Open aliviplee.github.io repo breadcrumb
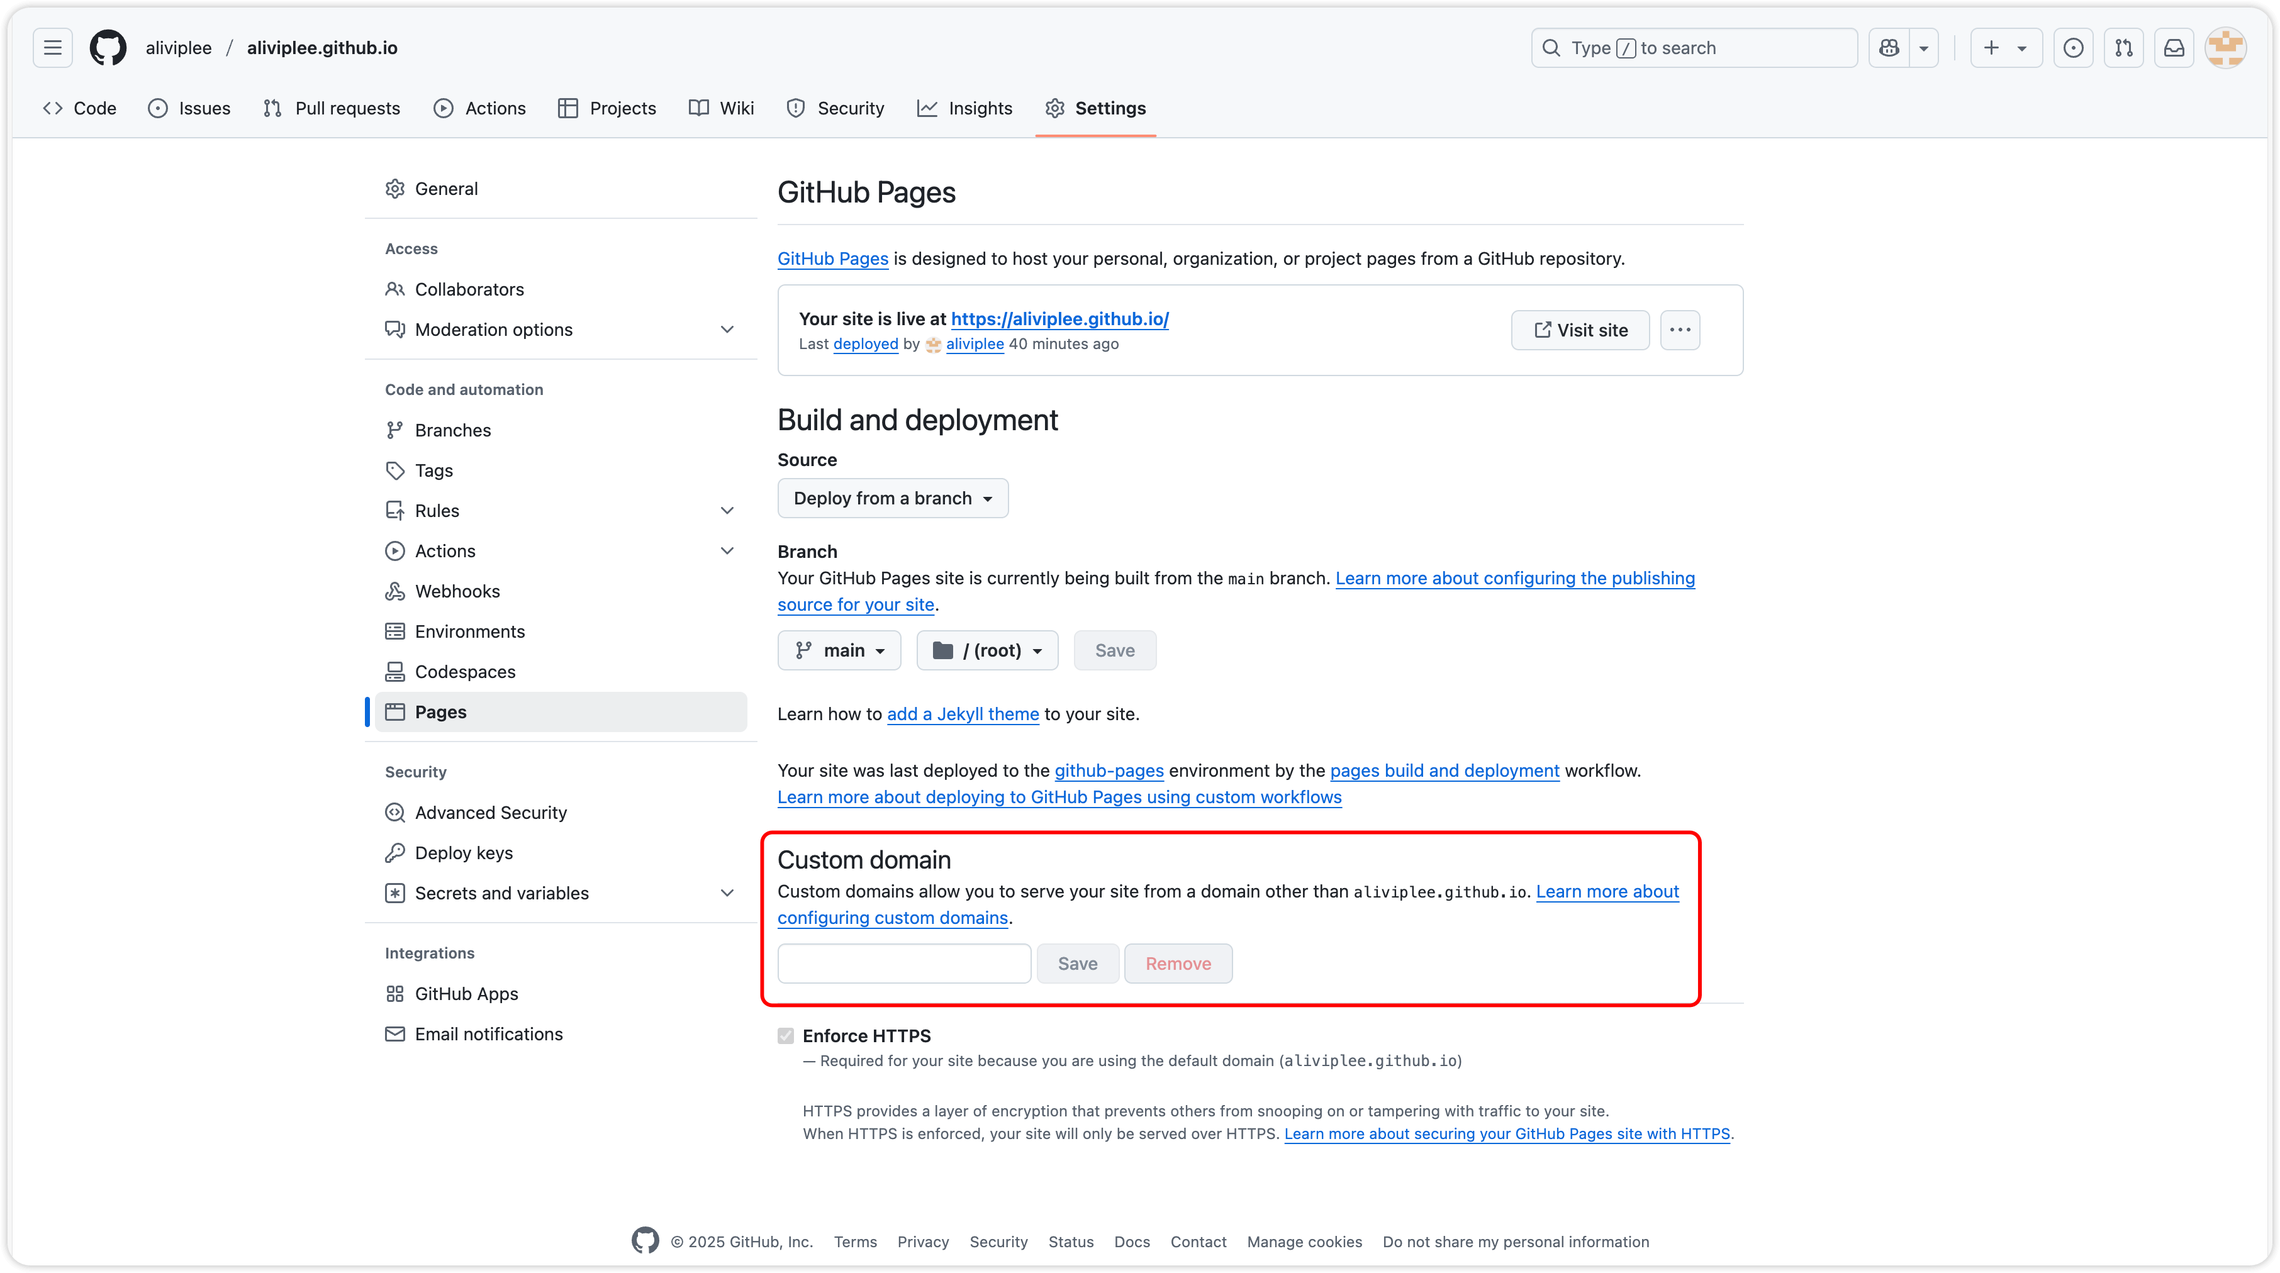This screenshot has height=1273, width=2280. [x=322, y=48]
